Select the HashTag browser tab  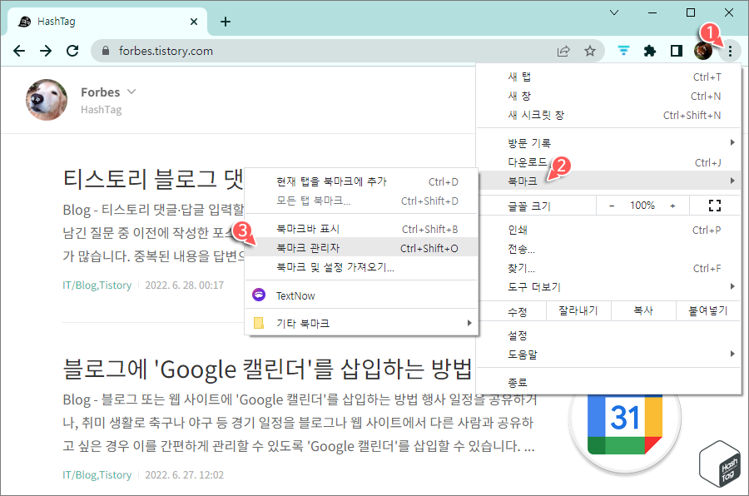(x=107, y=22)
